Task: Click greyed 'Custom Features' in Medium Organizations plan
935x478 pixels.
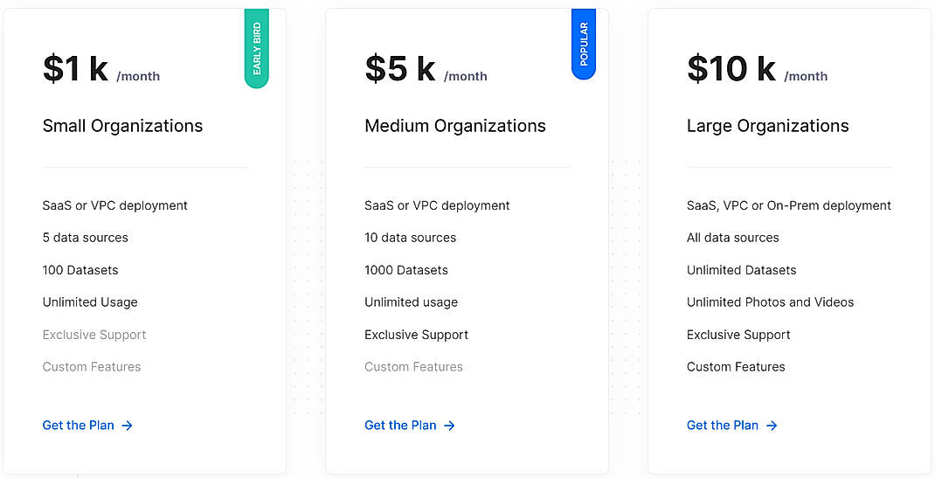Action: (414, 366)
